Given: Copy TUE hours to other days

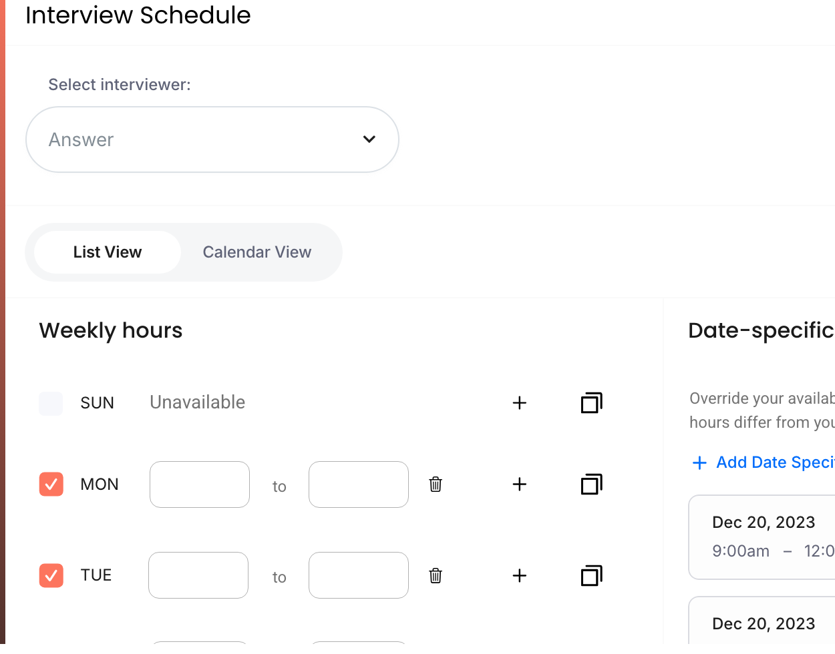Looking at the screenshot, I should (x=592, y=576).
